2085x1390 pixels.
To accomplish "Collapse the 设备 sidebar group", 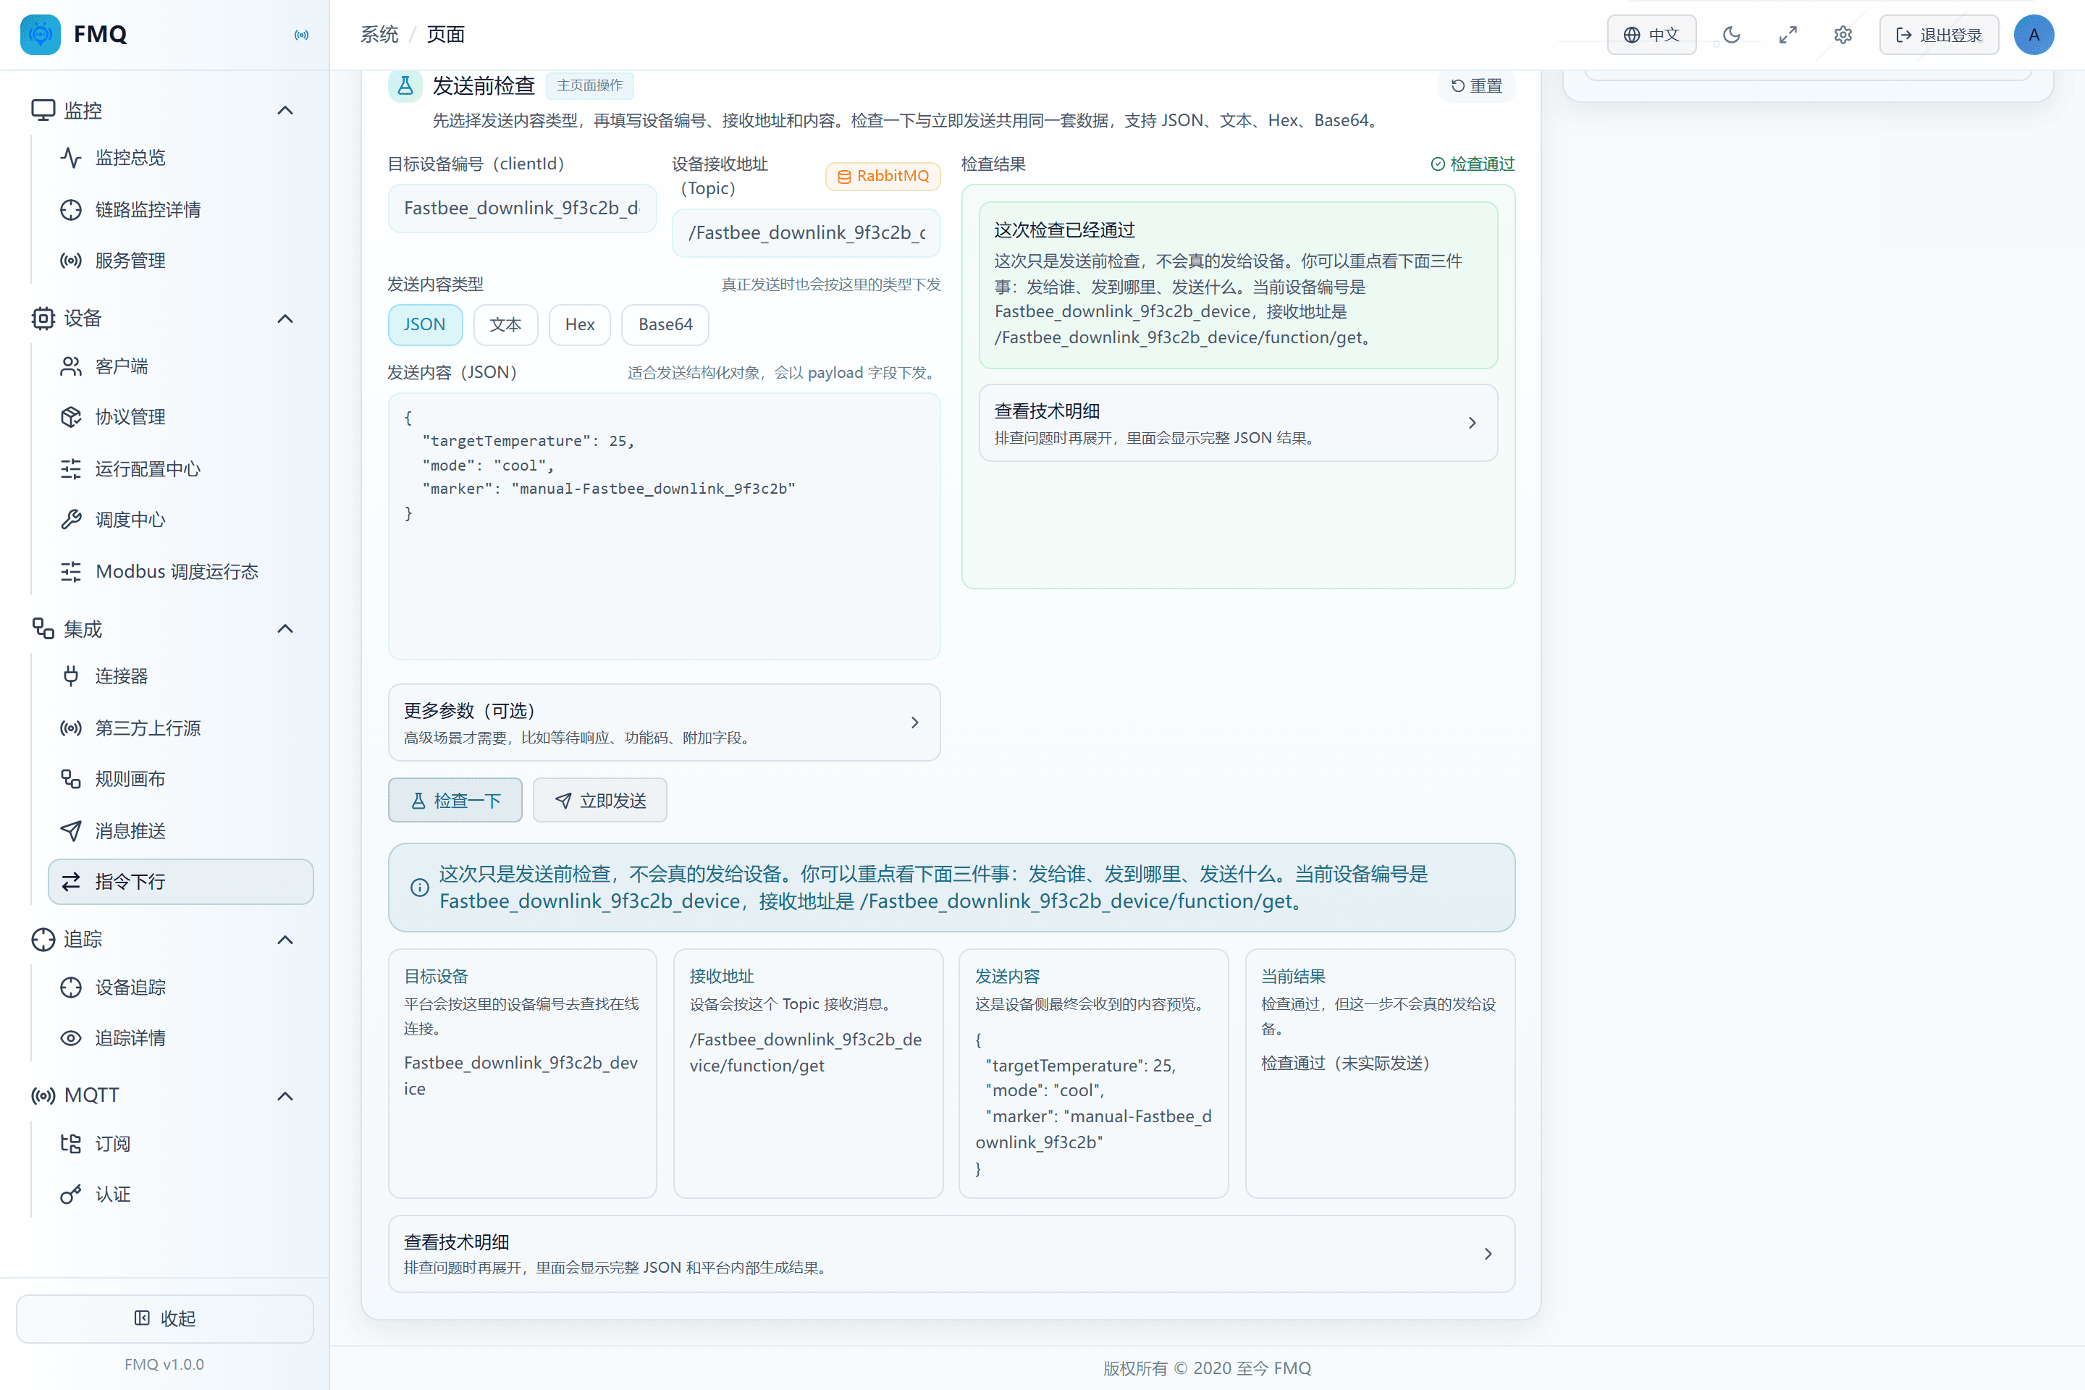I will [285, 319].
